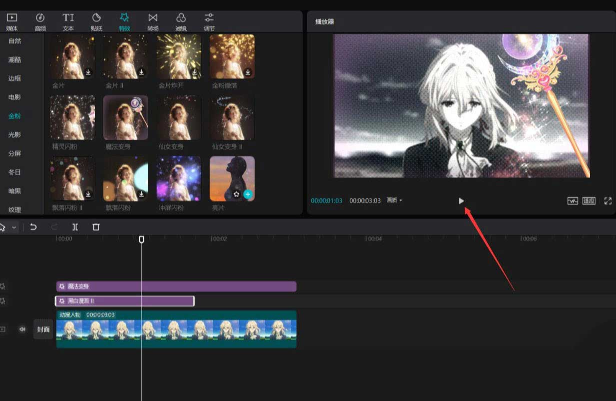616x401 pixels.
Task: Open the 媒体 media tab
Action: click(x=11, y=22)
